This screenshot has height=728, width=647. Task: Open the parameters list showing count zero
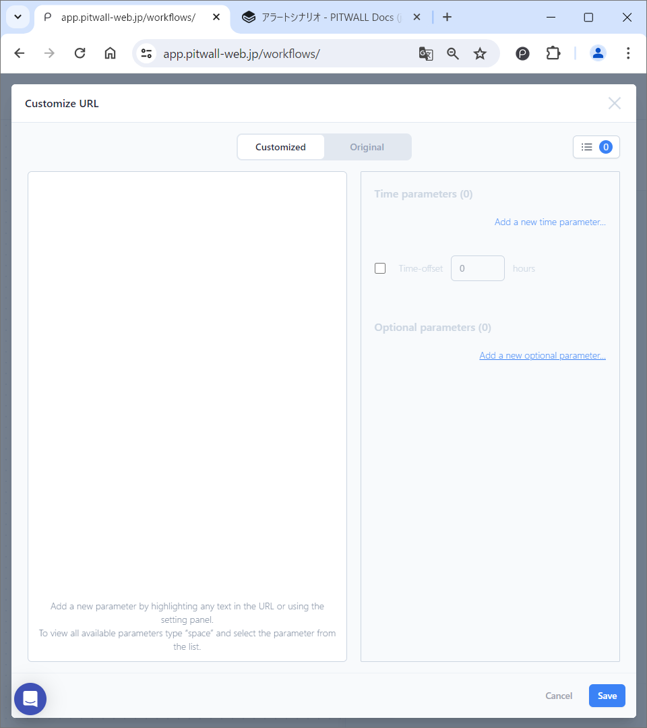596,147
